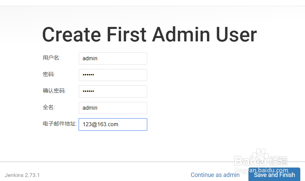Select the 确认密码 confirm password field

[x=113, y=92]
